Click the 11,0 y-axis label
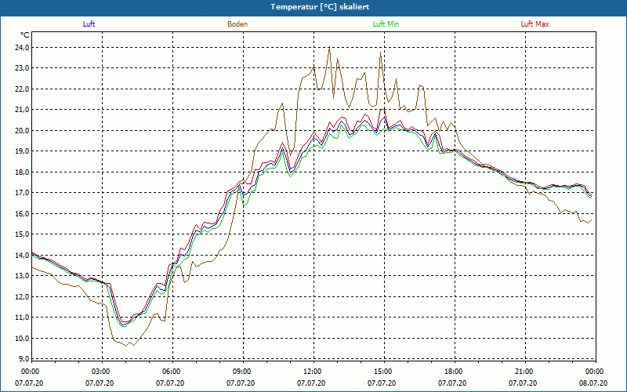 (x=23, y=318)
